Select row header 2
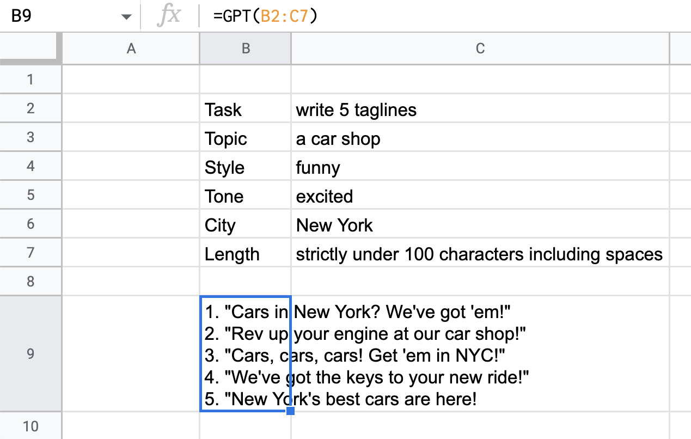The image size is (691, 439). [30, 109]
